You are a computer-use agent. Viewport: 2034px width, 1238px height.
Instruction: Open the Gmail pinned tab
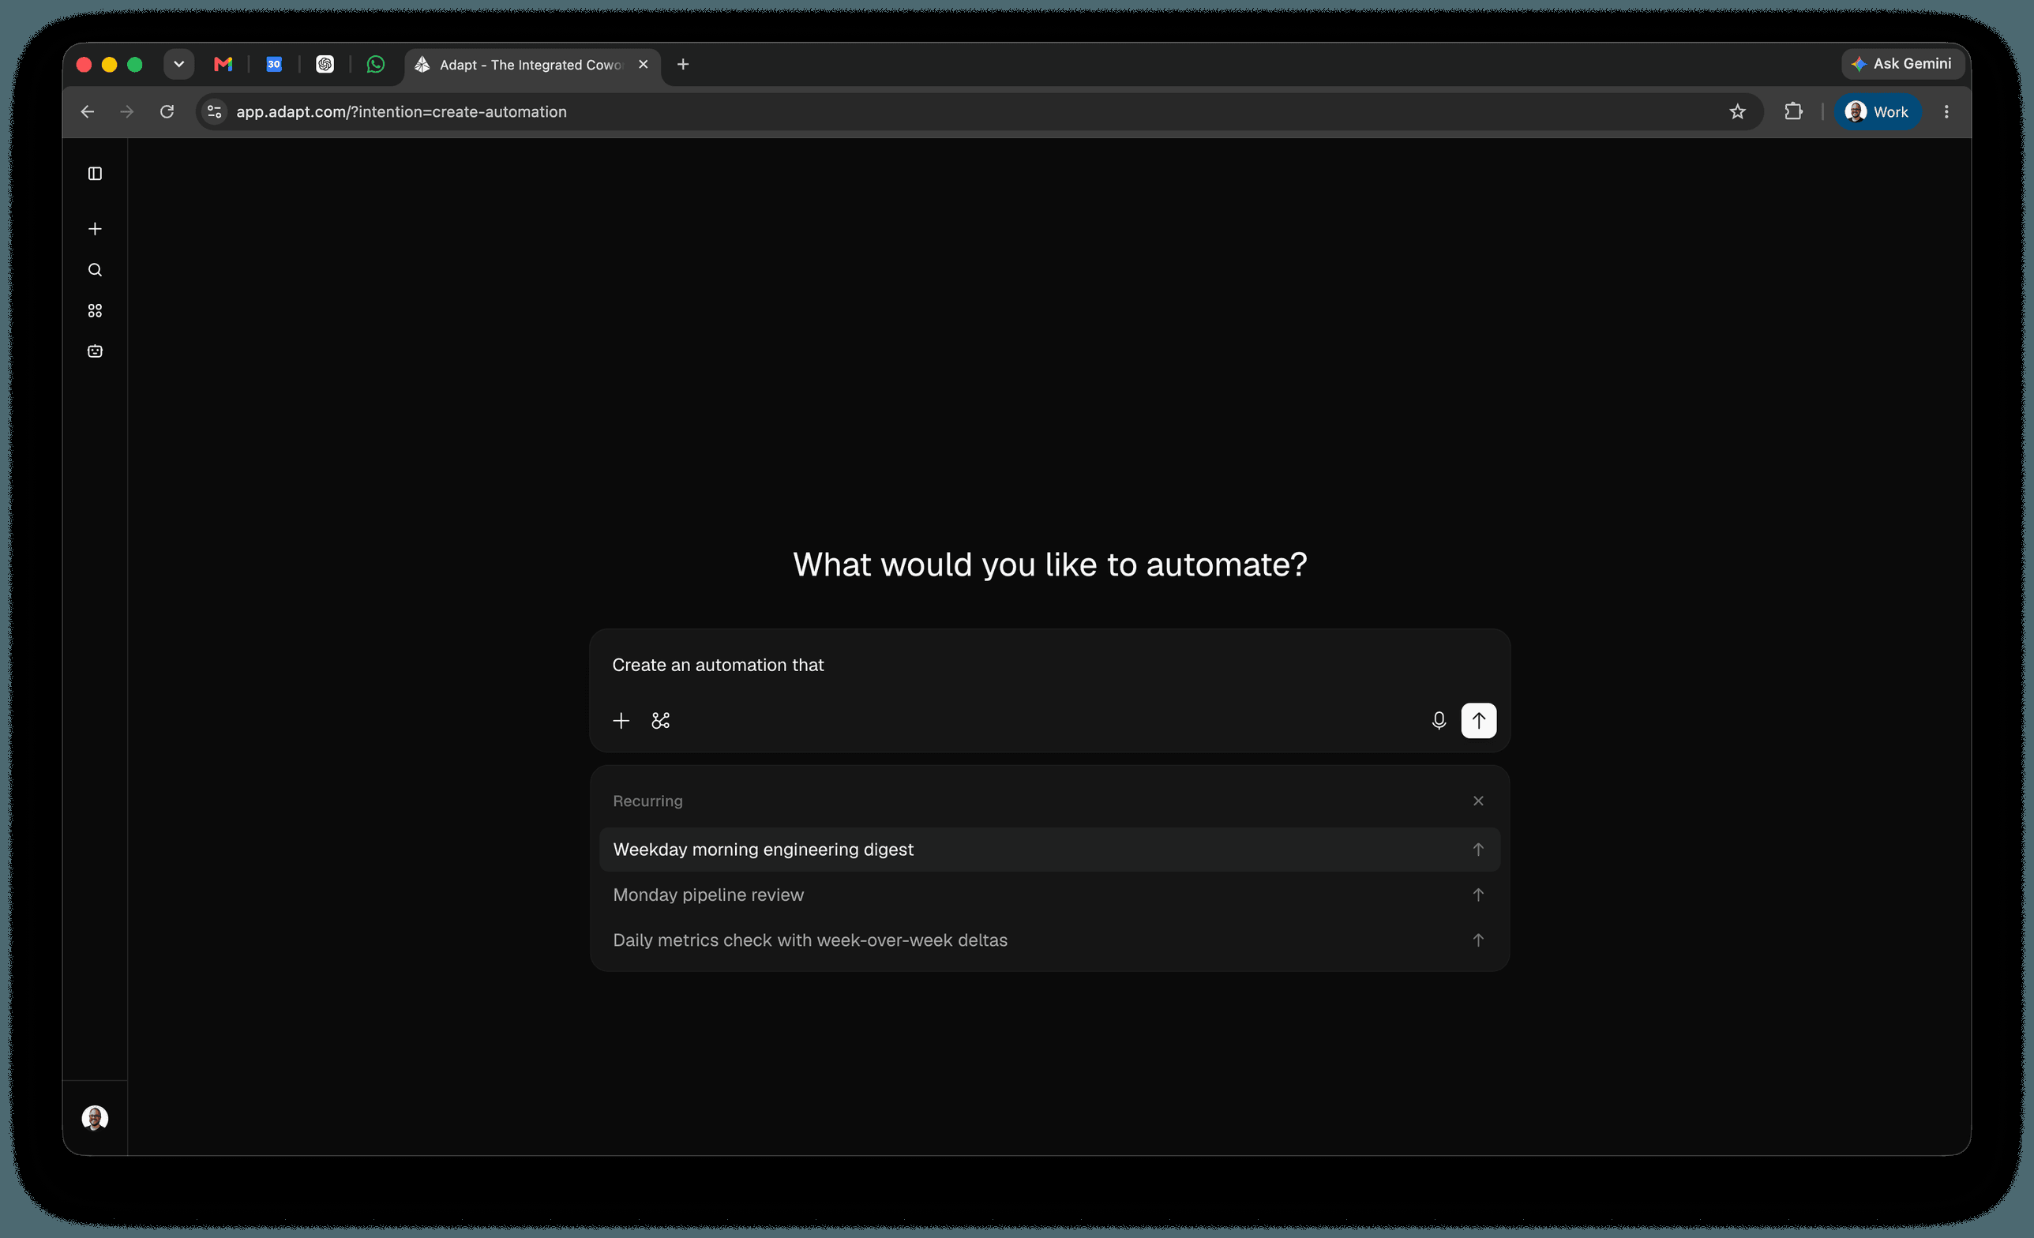coord(223,65)
